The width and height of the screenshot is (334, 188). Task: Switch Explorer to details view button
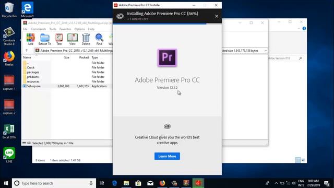[x=297, y=160]
